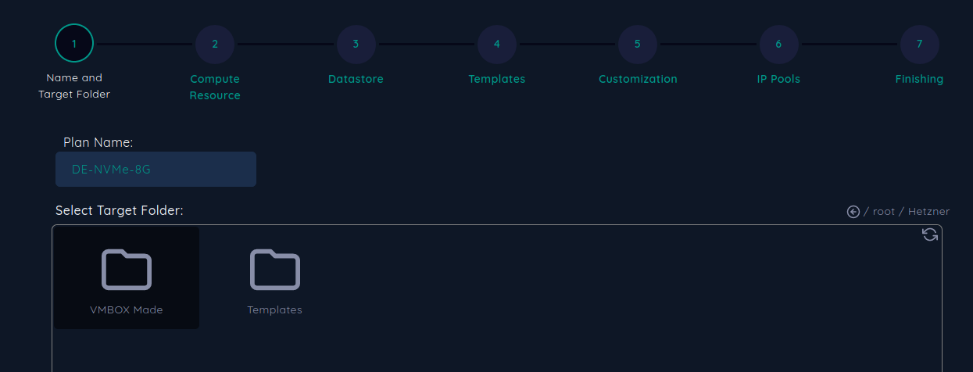The image size is (973, 372).
Task: Click the step 4 circle
Action: (497, 44)
